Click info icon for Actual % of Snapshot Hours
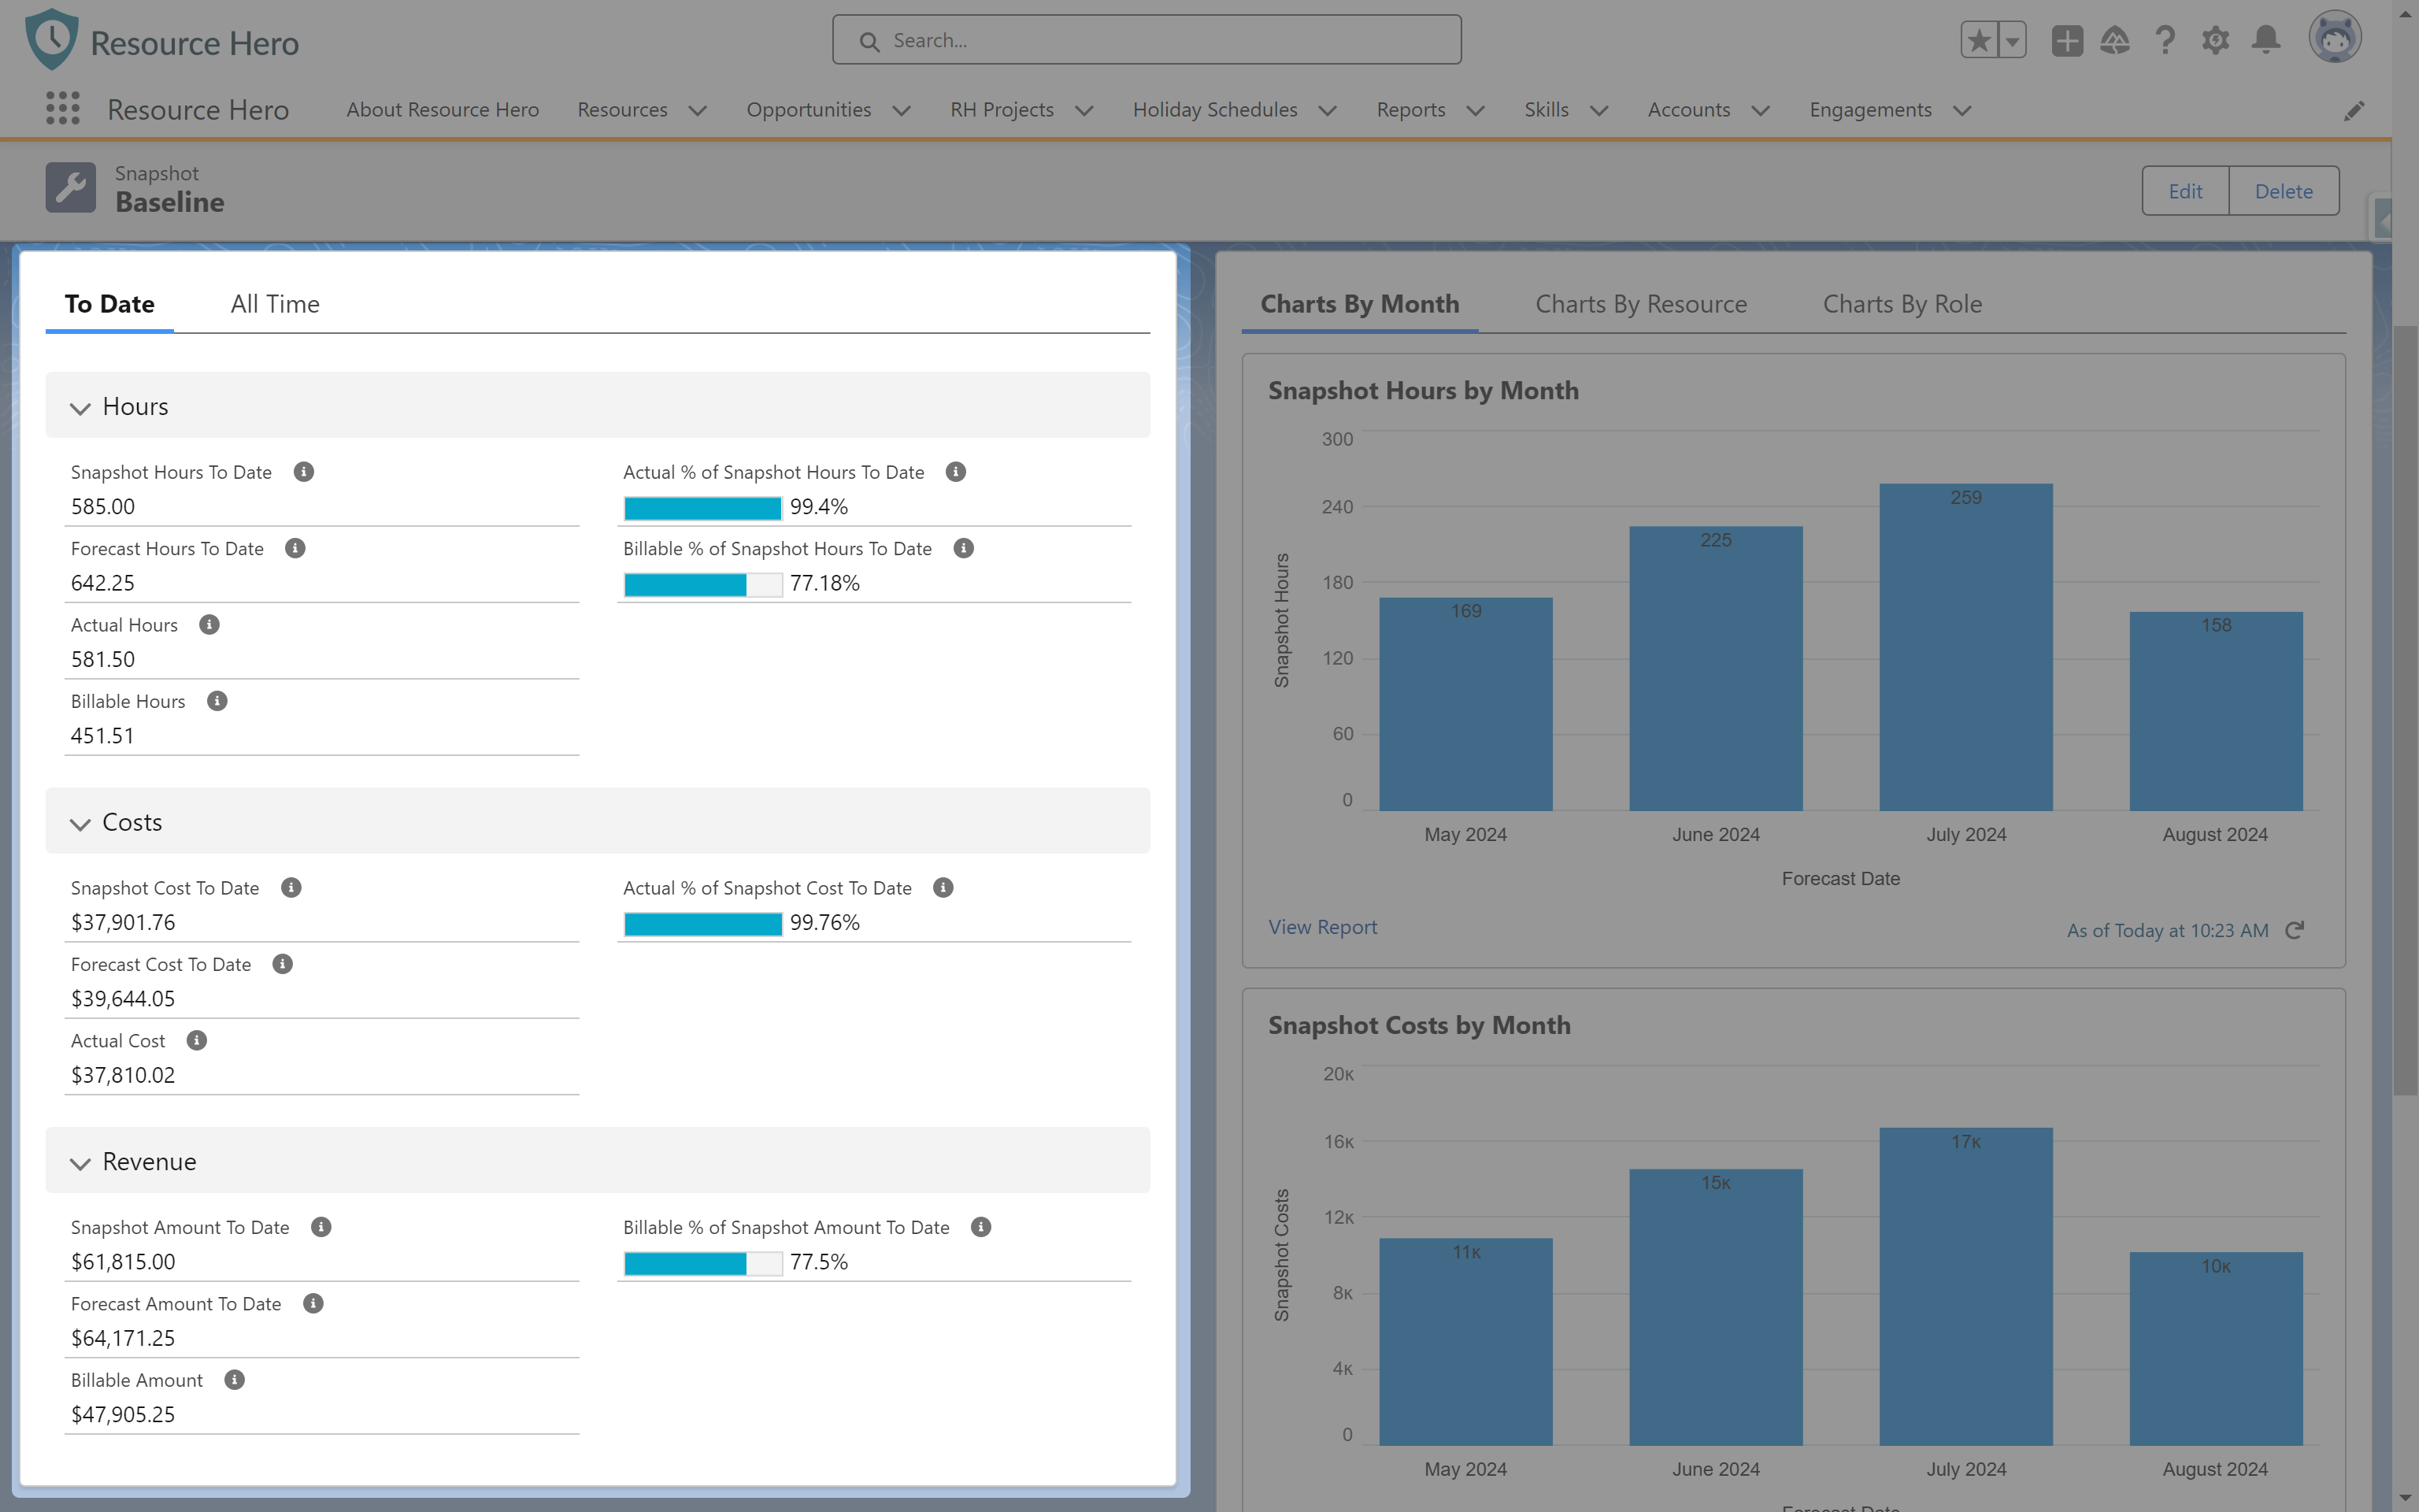Image resolution: width=2419 pixels, height=1512 pixels. tap(956, 471)
